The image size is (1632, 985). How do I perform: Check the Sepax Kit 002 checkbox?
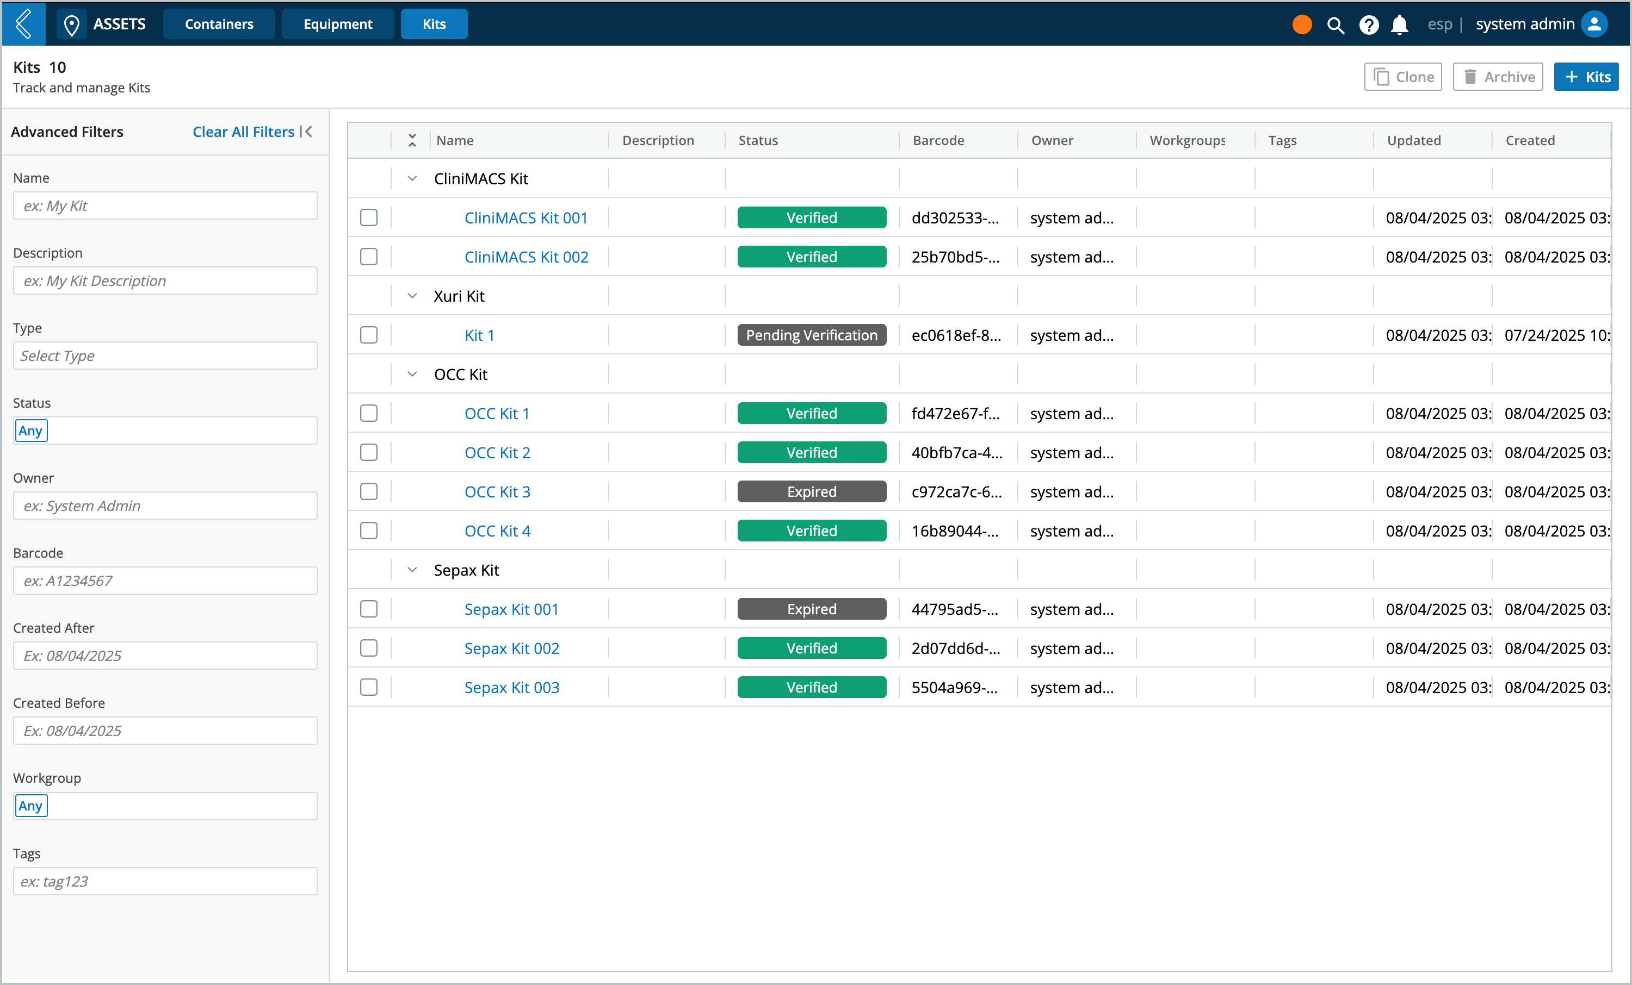tap(369, 647)
